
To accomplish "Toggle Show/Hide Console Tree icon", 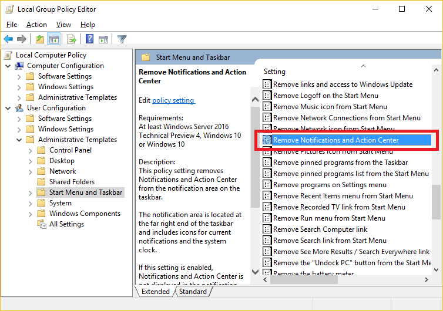I will tap(53, 39).
